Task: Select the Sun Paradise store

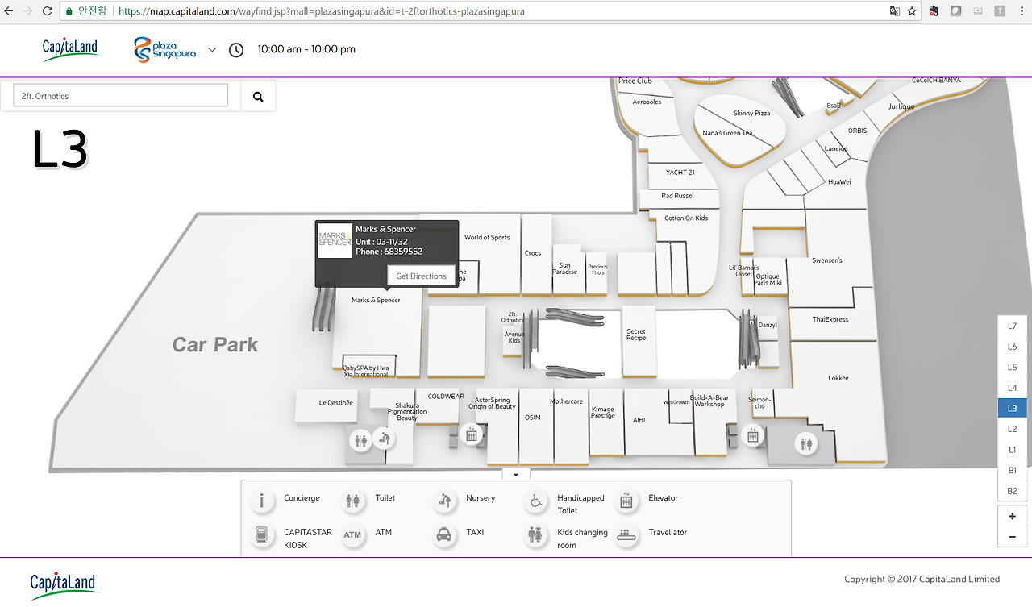Action: [564, 268]
